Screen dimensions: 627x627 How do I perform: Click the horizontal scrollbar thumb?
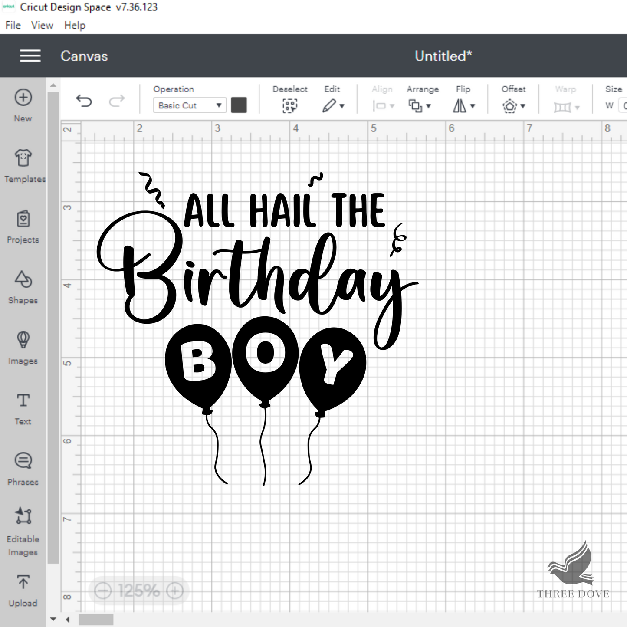point(96,620)
